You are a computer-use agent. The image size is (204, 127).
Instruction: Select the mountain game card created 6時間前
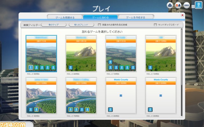tap(81, 53)
